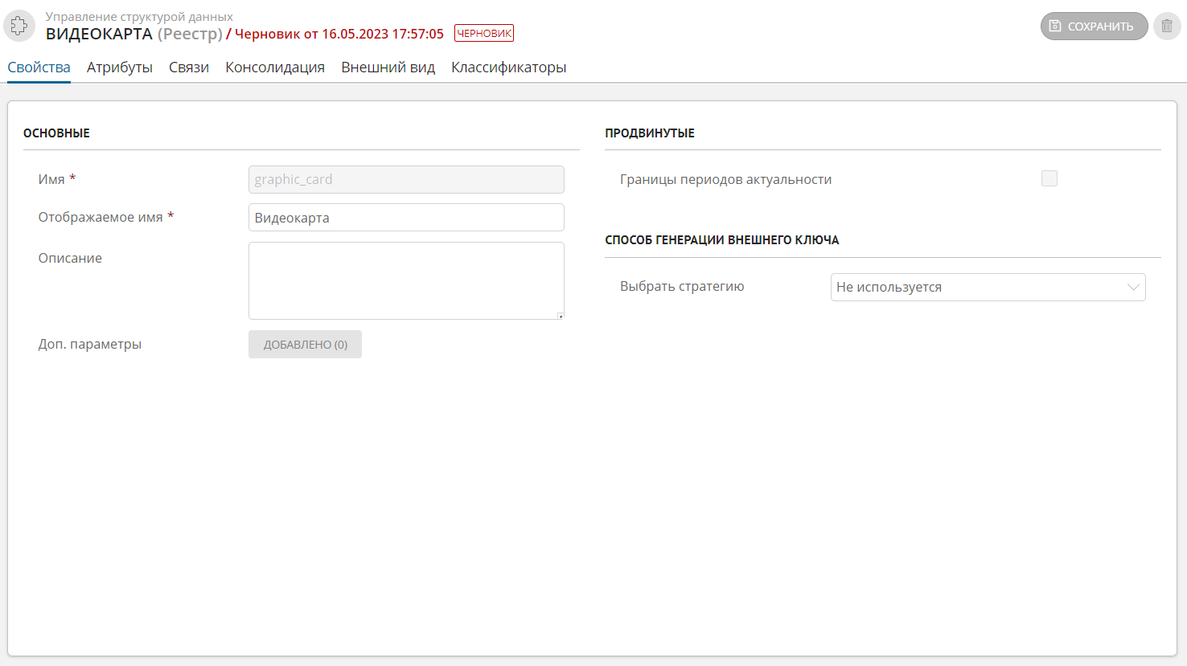Click the chevron arrow on the strategy dropdown
Viewport: 1187px width, 666px height.
pyautogui.click(x=1133, y=287)
